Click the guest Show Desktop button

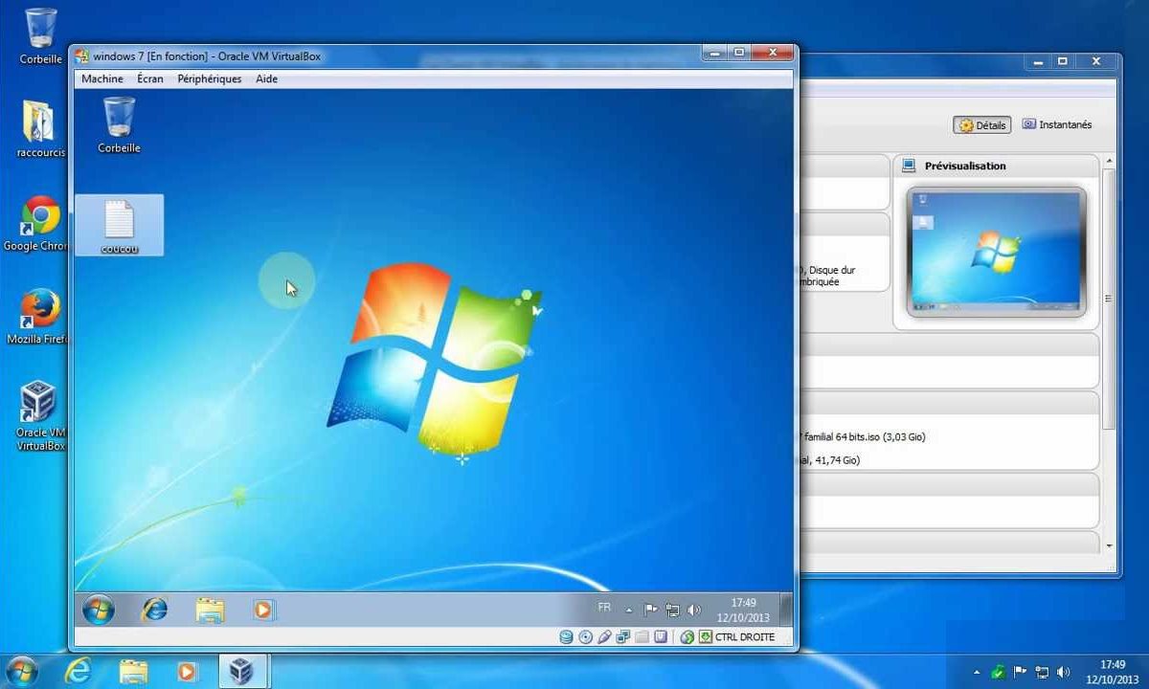[x=785, y=610]
